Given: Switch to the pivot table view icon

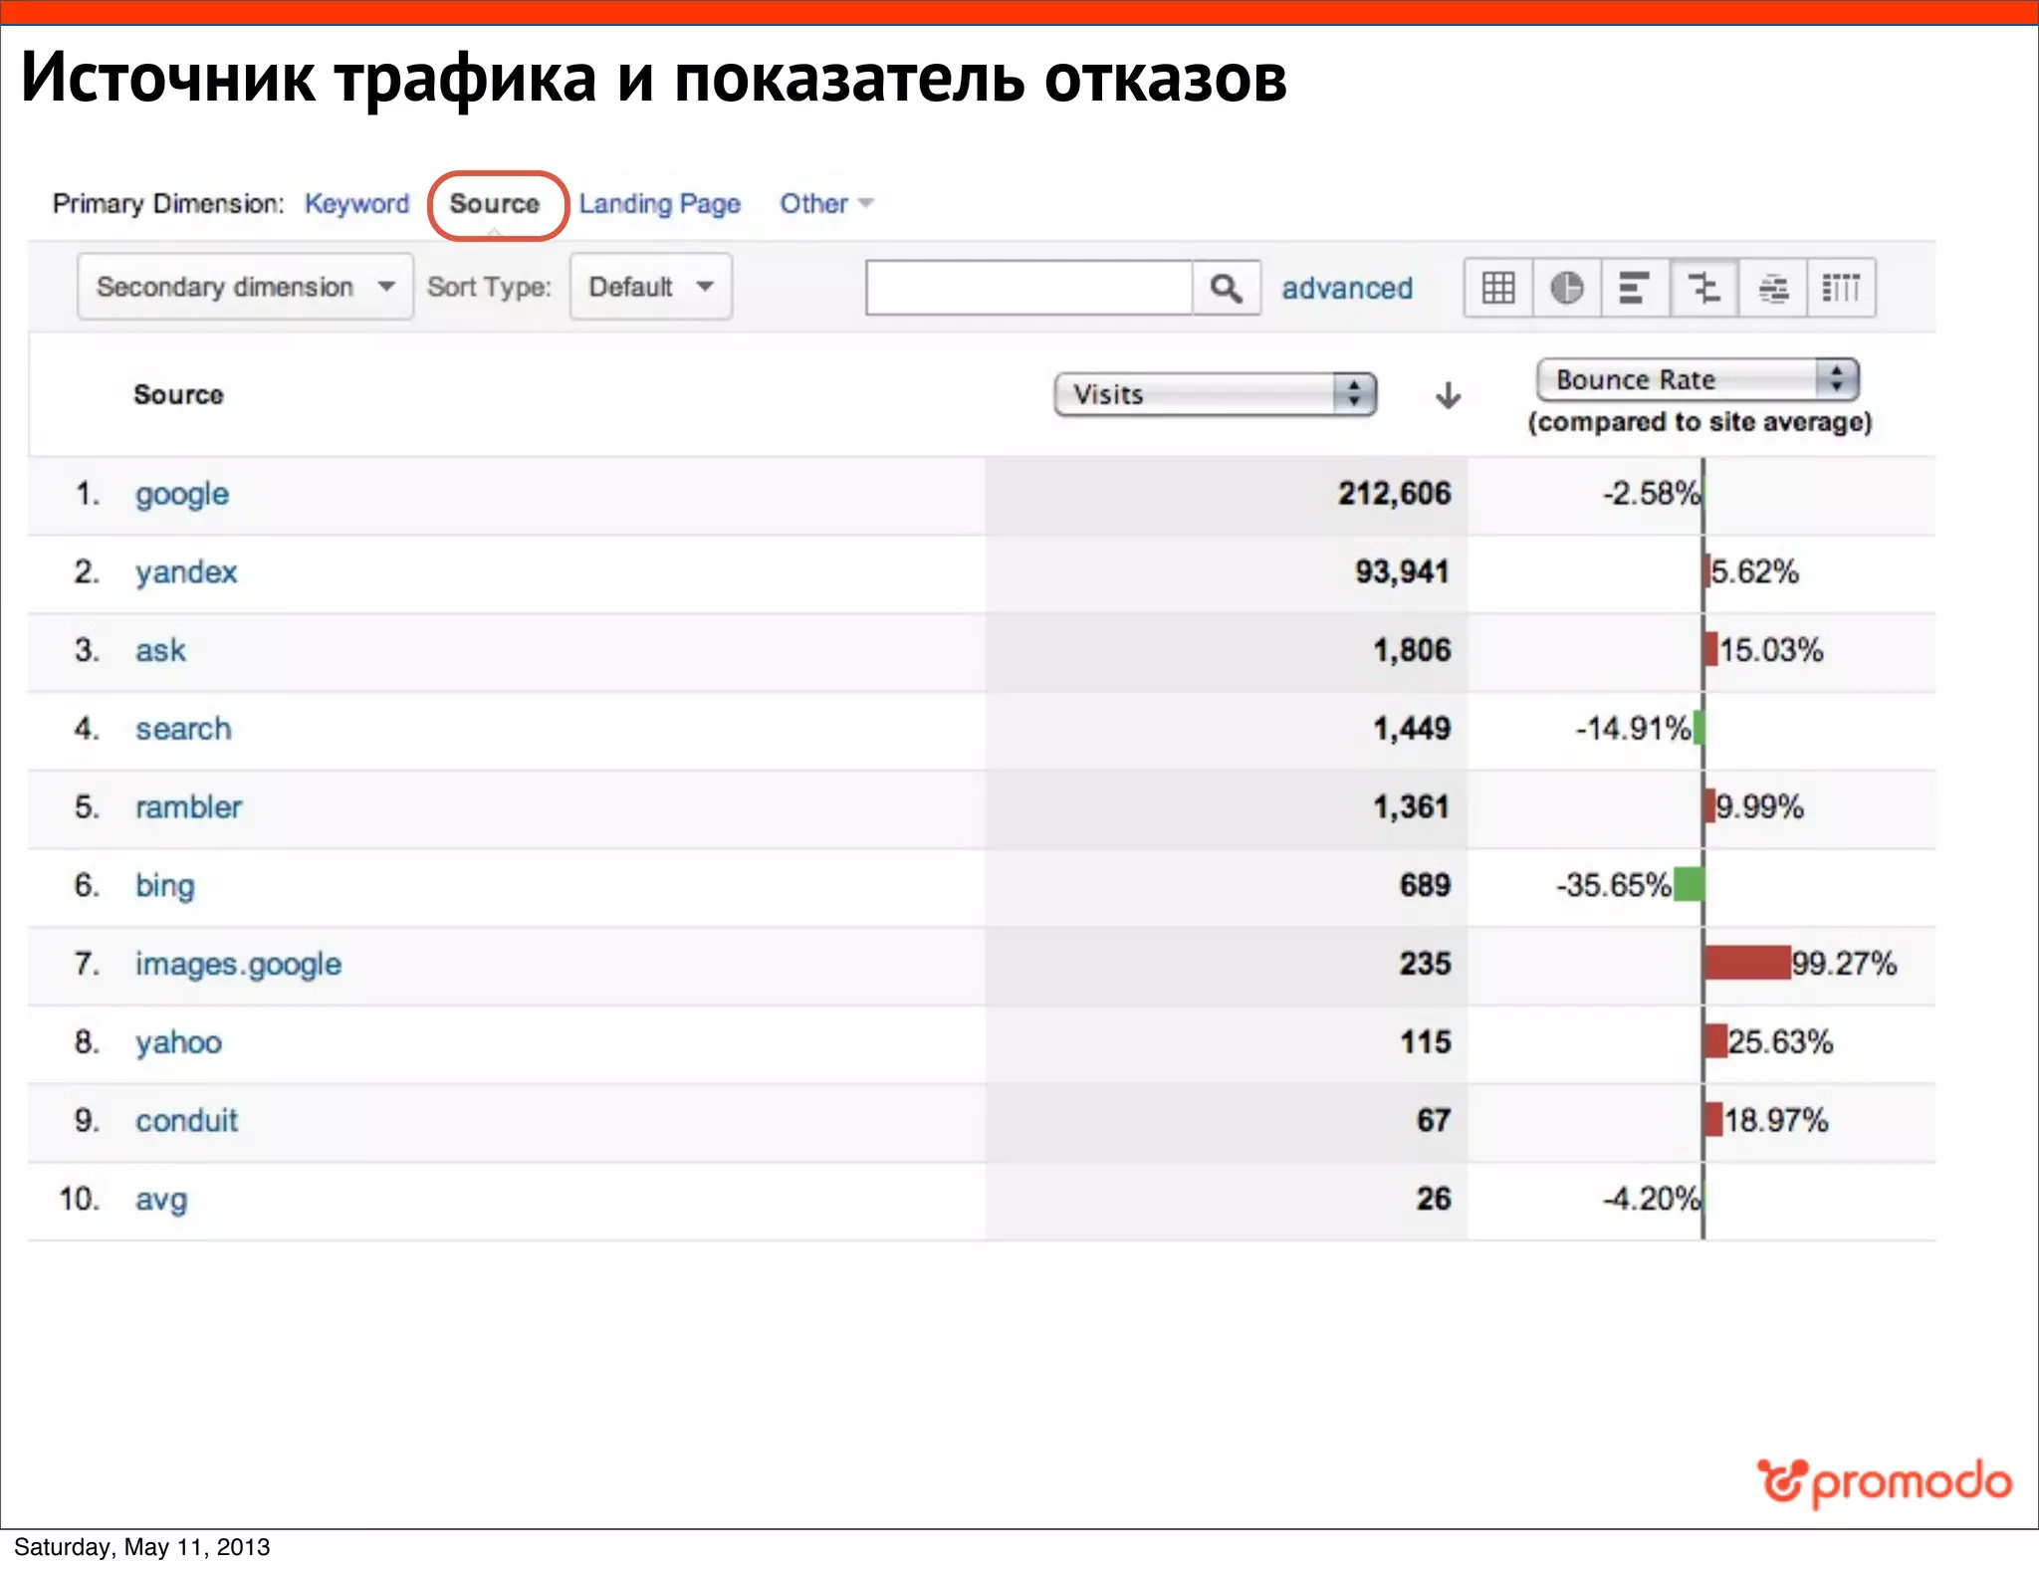Looking at the screenshot, I should coord(1841,288).
